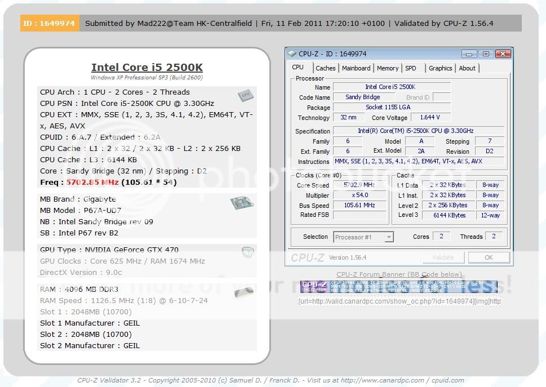
Task: Select the CPU tab
Action: (298, 68)
